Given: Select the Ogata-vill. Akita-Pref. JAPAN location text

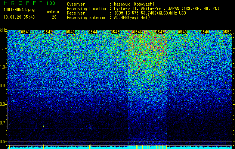Looking at the screenshot, I should coord(167,9).
